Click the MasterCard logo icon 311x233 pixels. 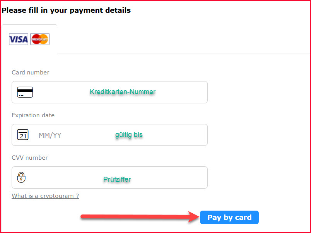coord(40,39)
